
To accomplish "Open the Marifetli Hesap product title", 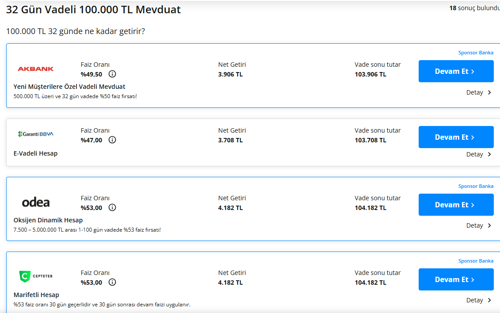I will click(36, 295).
